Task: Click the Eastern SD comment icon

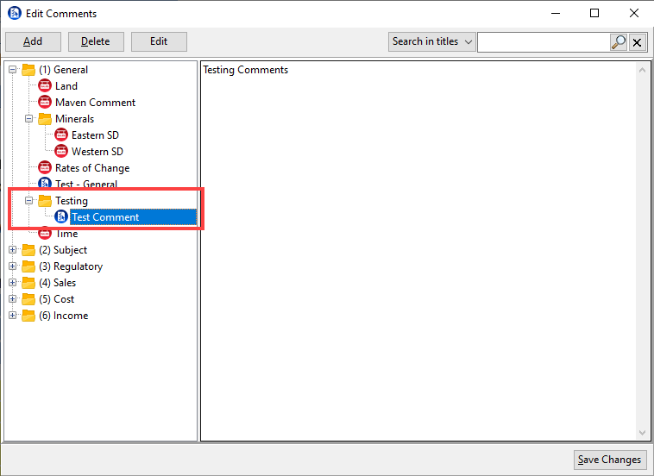Action: pos(61,135)
